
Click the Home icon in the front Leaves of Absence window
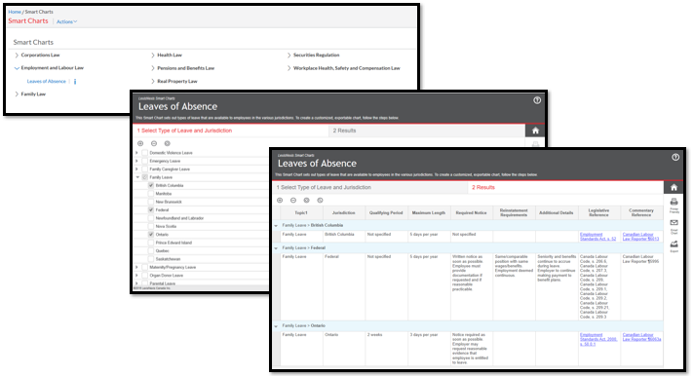(674, 187)
